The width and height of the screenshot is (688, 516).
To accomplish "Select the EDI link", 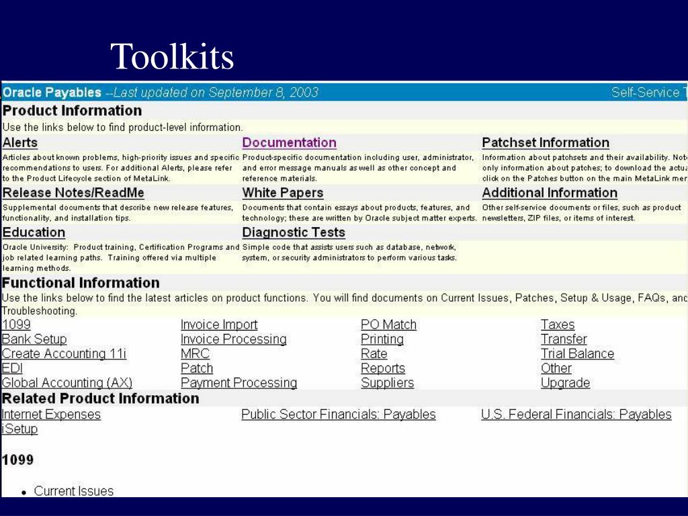I will [x=12, y=368].
